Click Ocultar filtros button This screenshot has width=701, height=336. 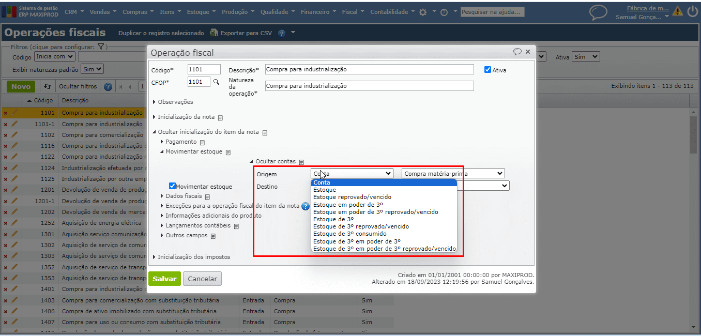(x=78, y=86)
